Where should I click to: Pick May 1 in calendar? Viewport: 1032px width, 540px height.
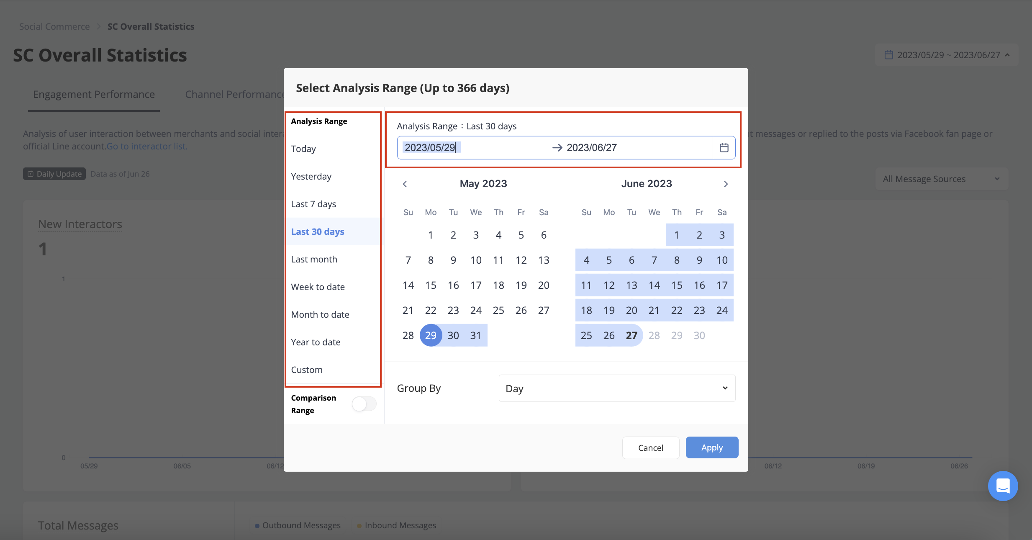[431, 235]
